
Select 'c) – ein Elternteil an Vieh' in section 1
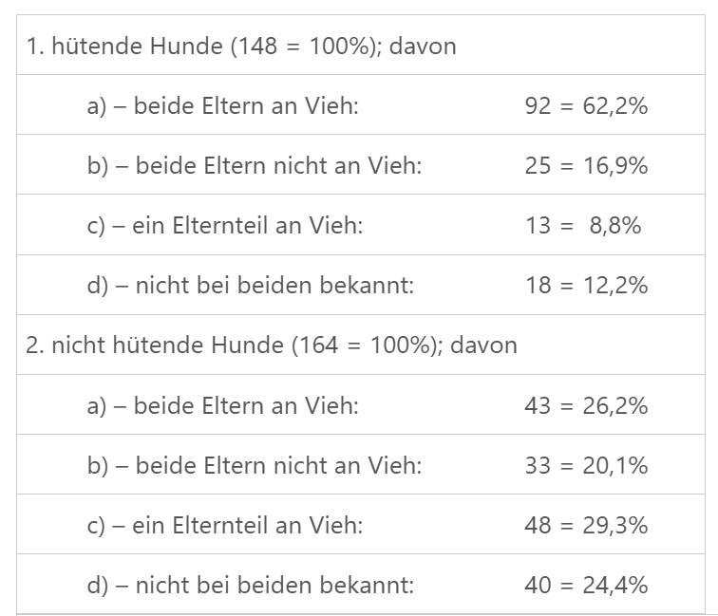224,225
